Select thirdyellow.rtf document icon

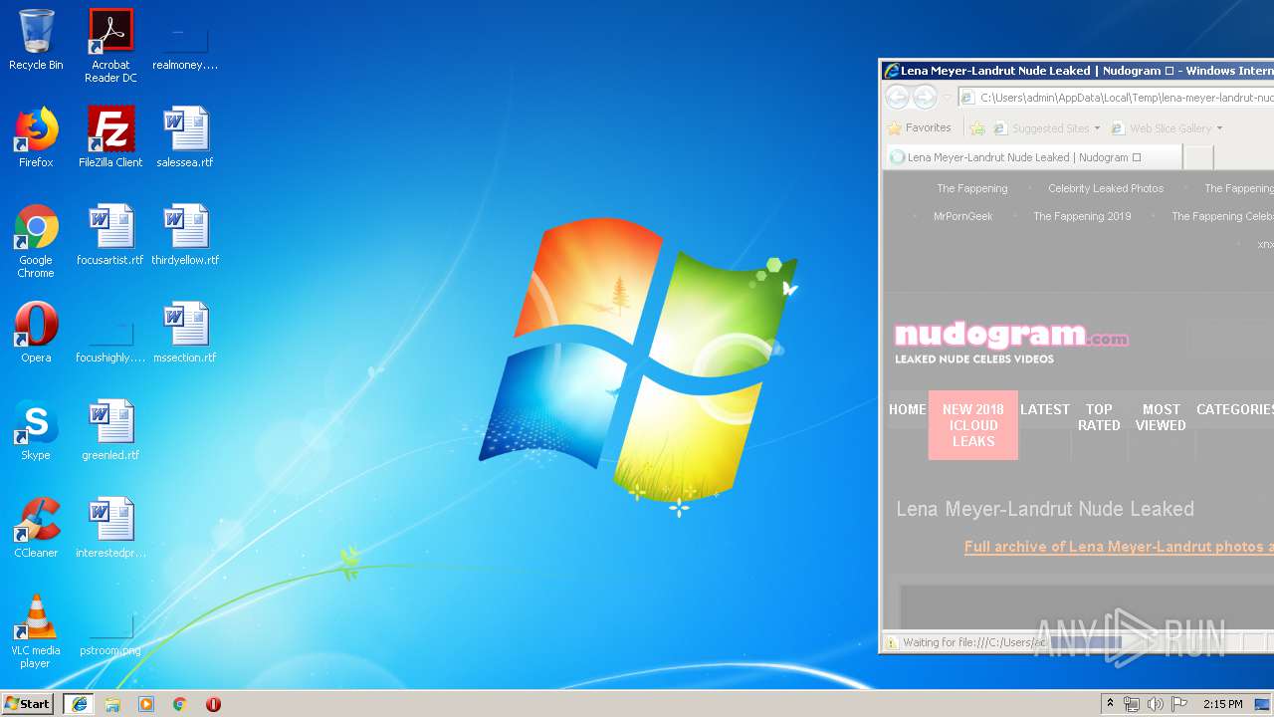click(185, 235)
